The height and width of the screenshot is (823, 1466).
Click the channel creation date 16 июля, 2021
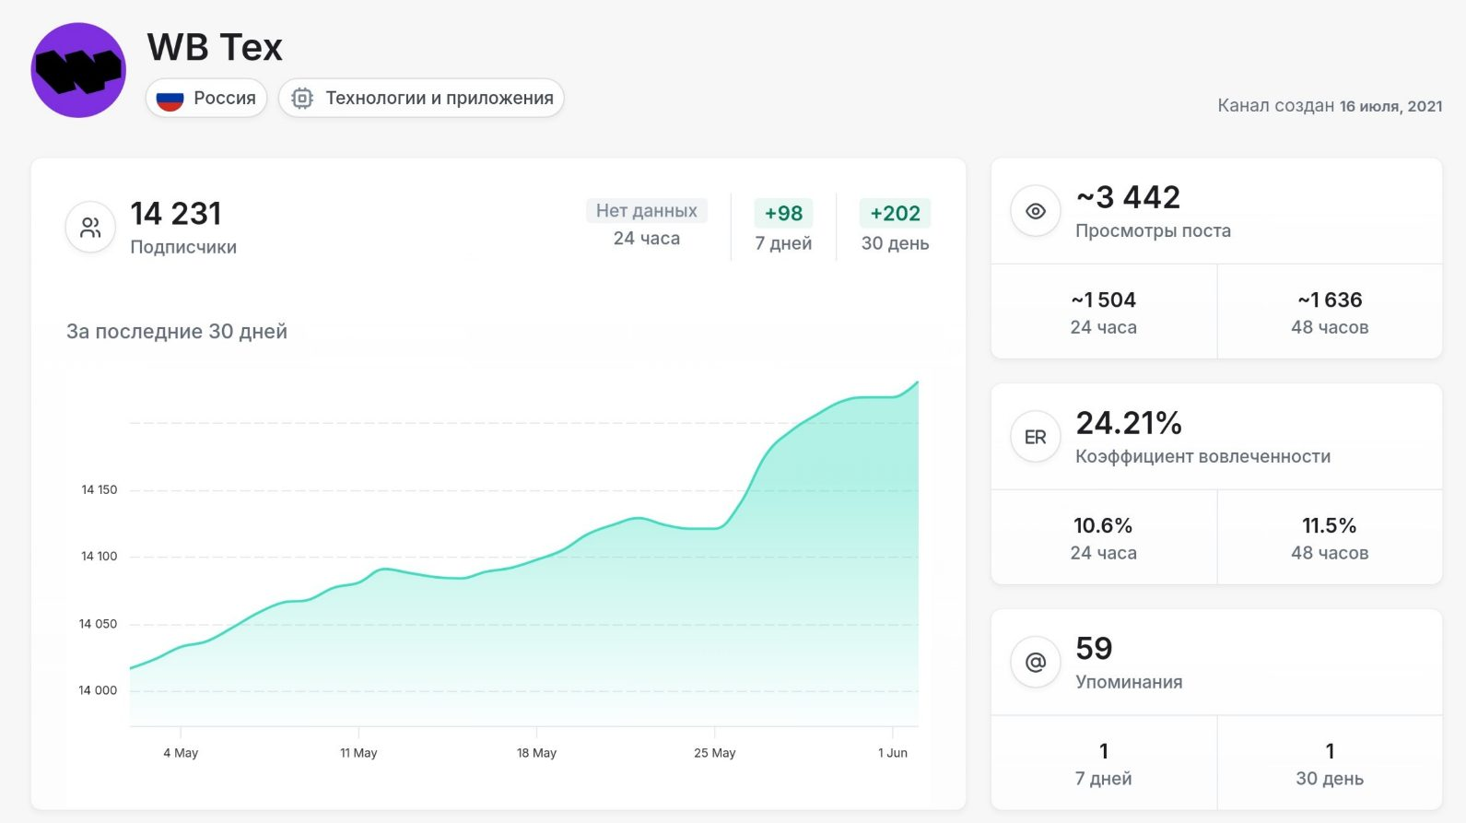tap(1390, 106)
